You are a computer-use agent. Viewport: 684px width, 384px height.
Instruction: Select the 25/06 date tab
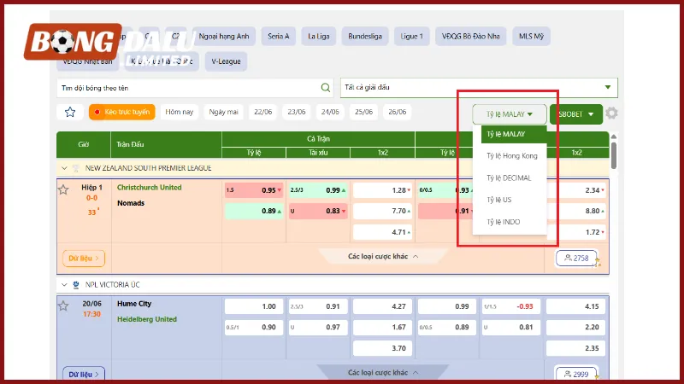364,112
